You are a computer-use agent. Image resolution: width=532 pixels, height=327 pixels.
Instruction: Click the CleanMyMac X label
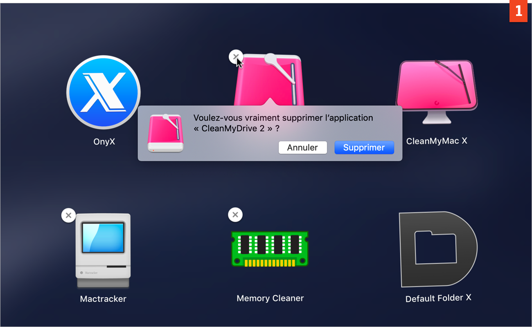point(437,141)
